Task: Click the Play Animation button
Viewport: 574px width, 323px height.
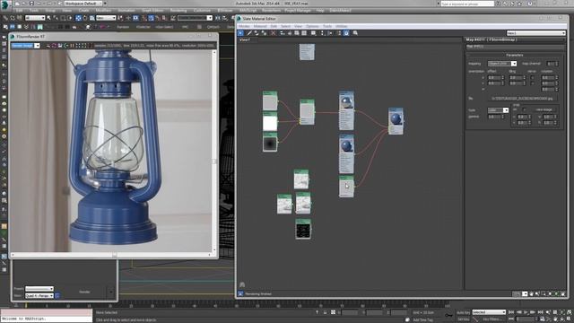Action: tap(526, 312)
